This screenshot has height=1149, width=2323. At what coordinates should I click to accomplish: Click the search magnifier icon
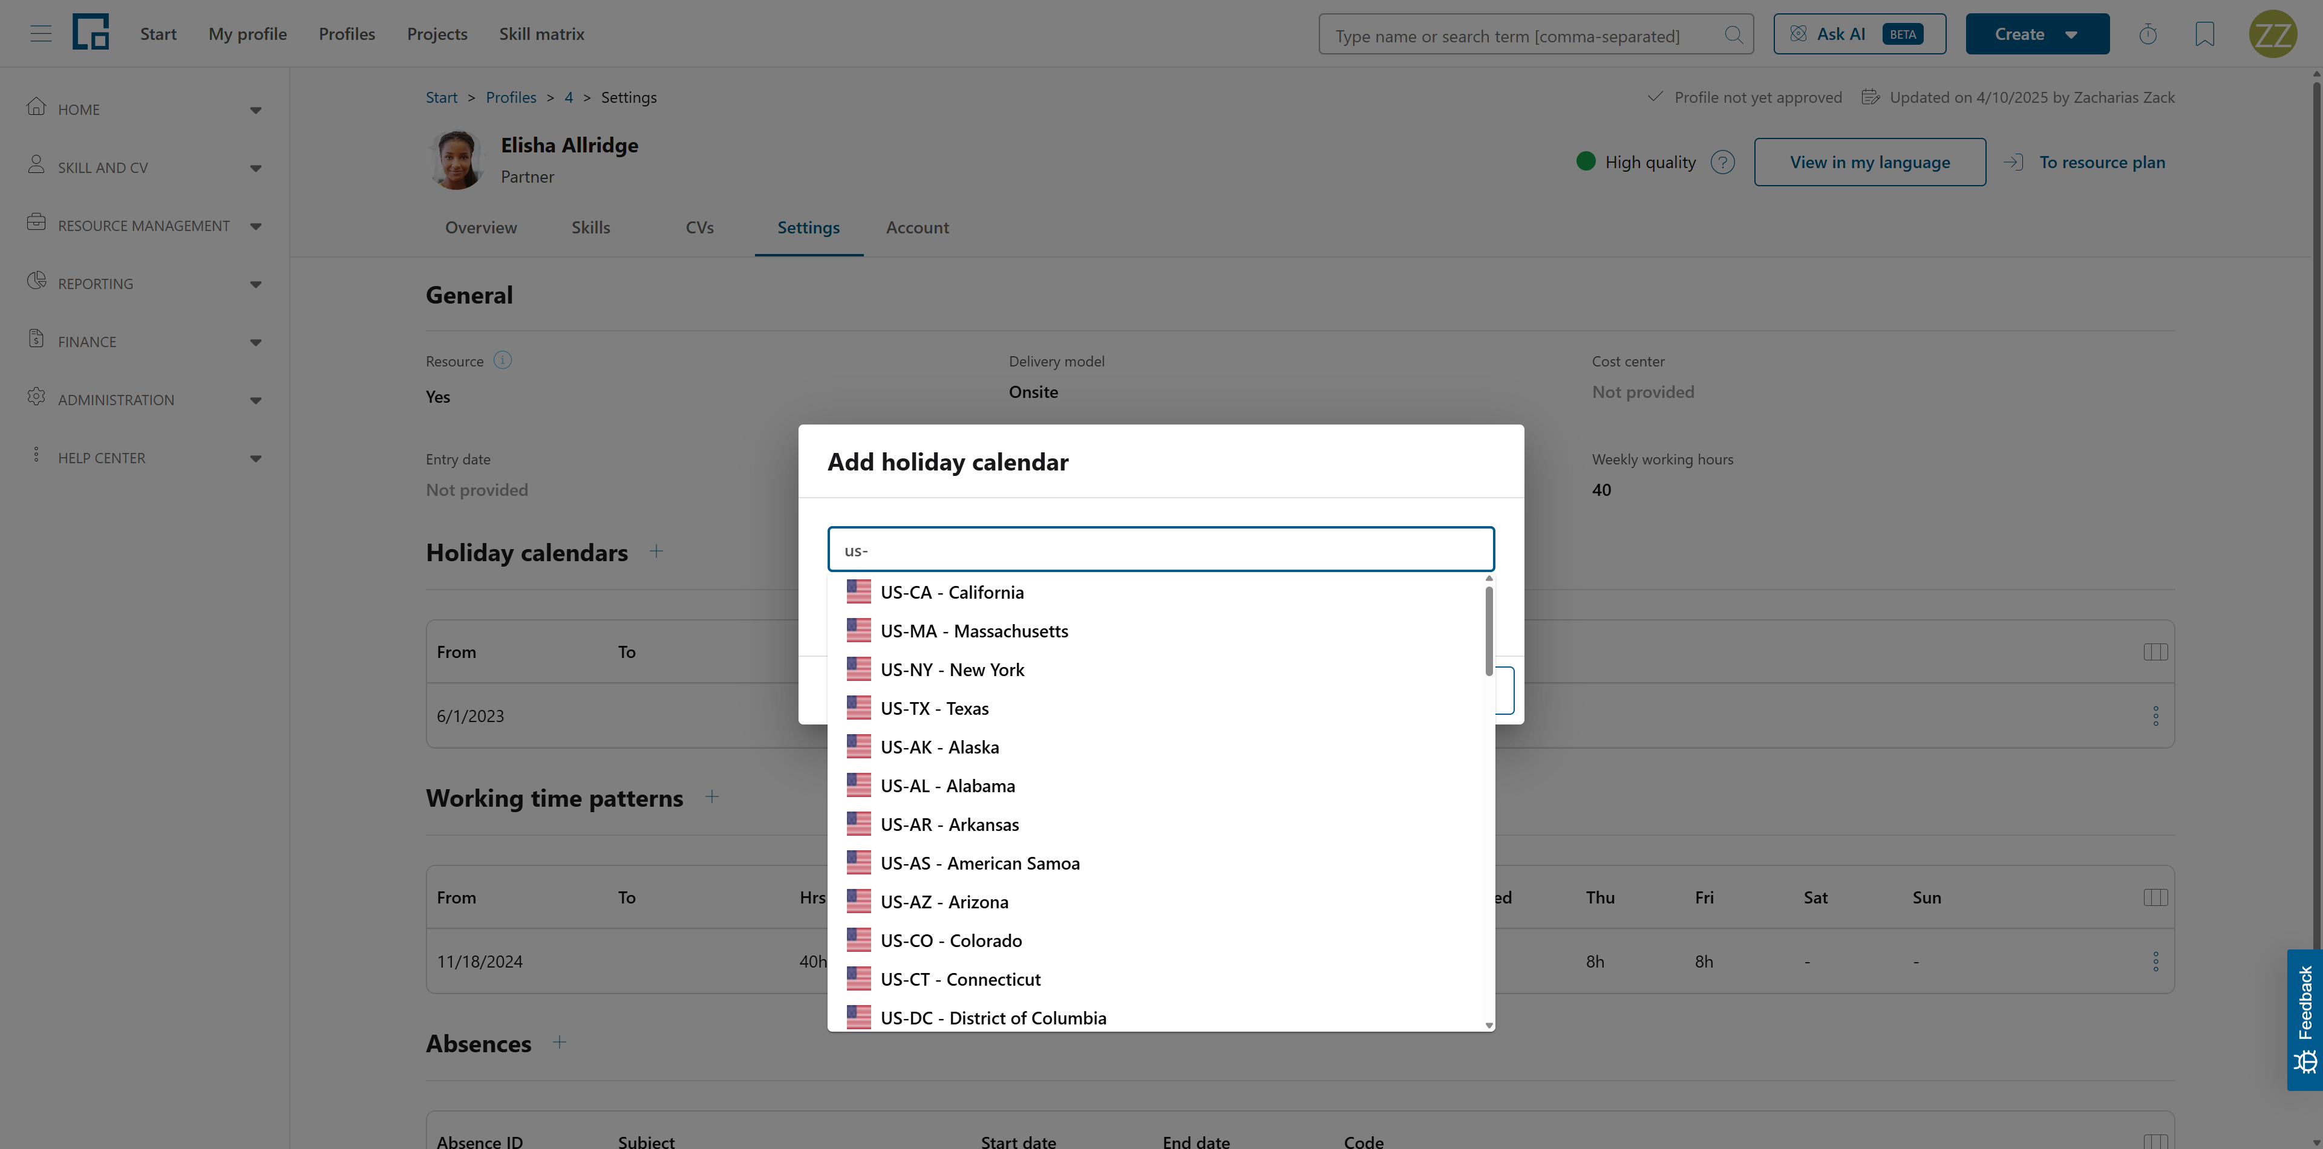1733,35
